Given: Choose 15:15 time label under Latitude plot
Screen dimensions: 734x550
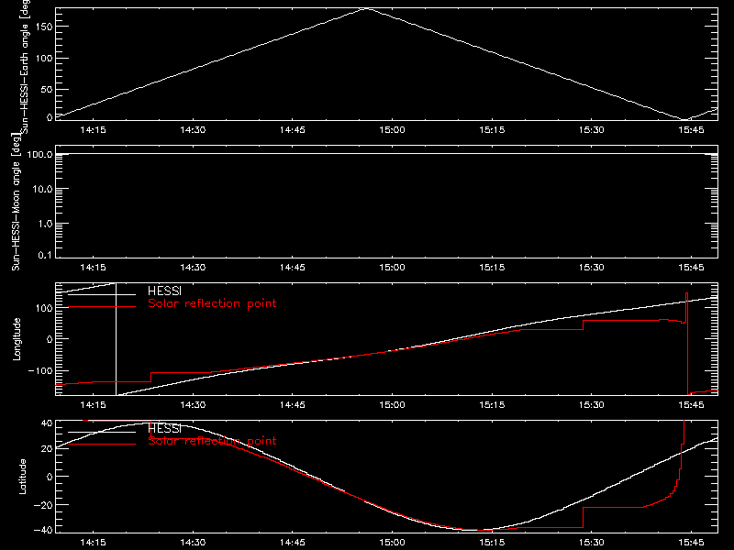Looking at the screenshot, I should 492,543.
